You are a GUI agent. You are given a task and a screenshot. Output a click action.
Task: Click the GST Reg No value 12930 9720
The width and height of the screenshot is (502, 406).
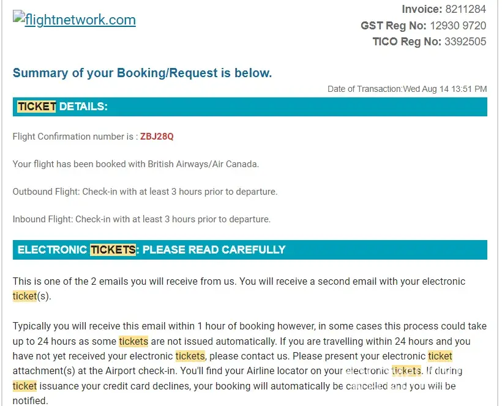(458, 26)
